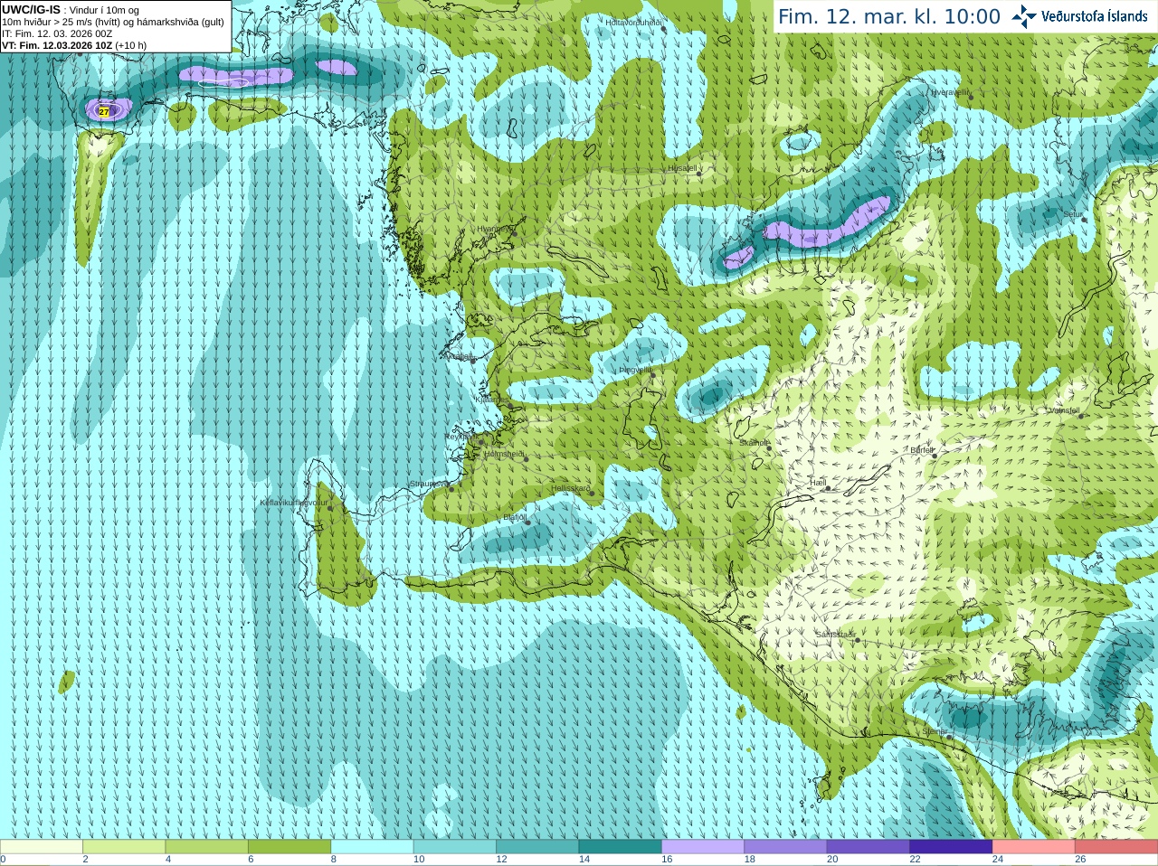Image resolution: width=1158 pixels, height=866 pixels.
Task: Click the 12–14 m/s teal legend swatch
Action: 537,847
